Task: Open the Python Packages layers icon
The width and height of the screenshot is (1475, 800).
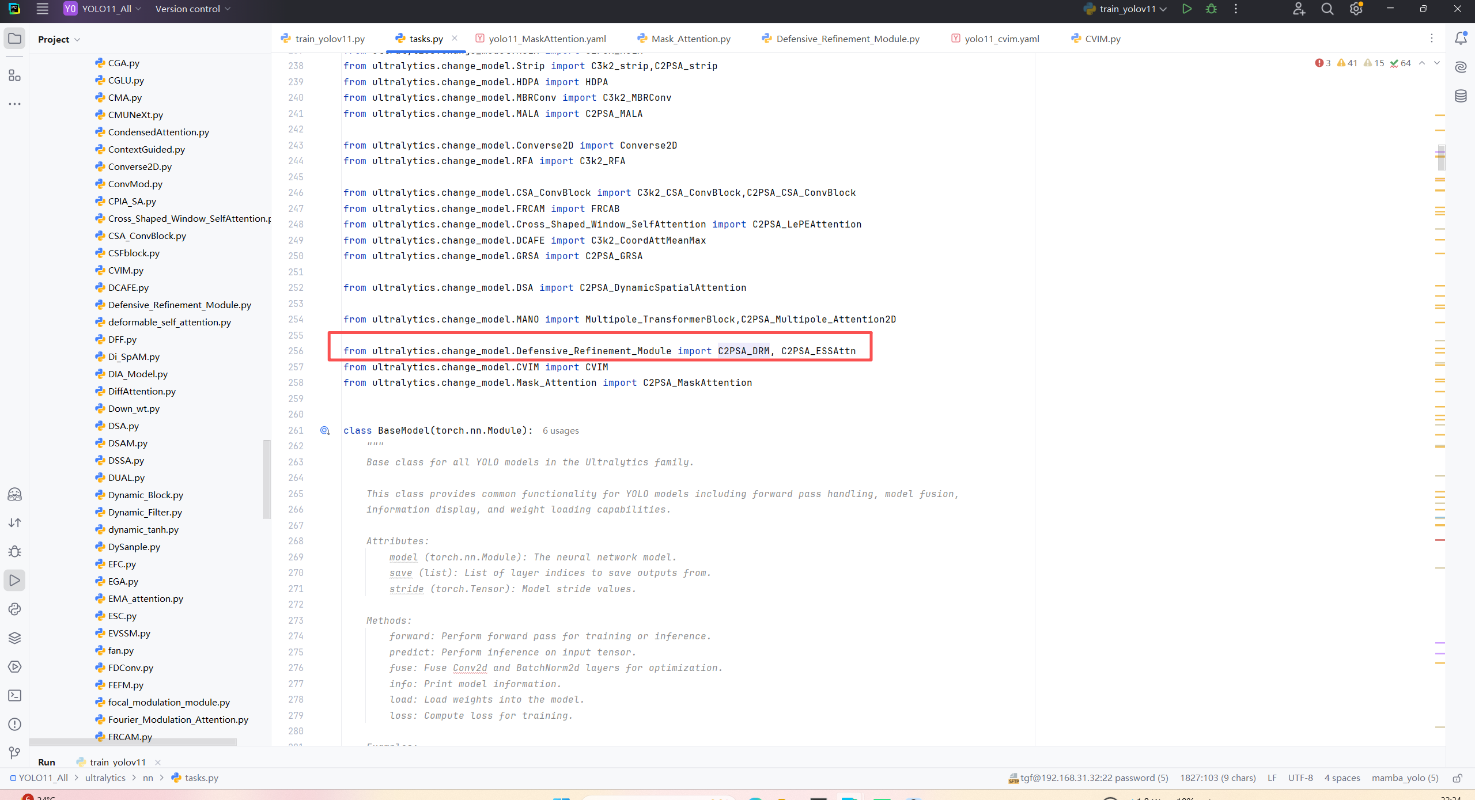Action: pyautogui.click(x=15, y=638)
